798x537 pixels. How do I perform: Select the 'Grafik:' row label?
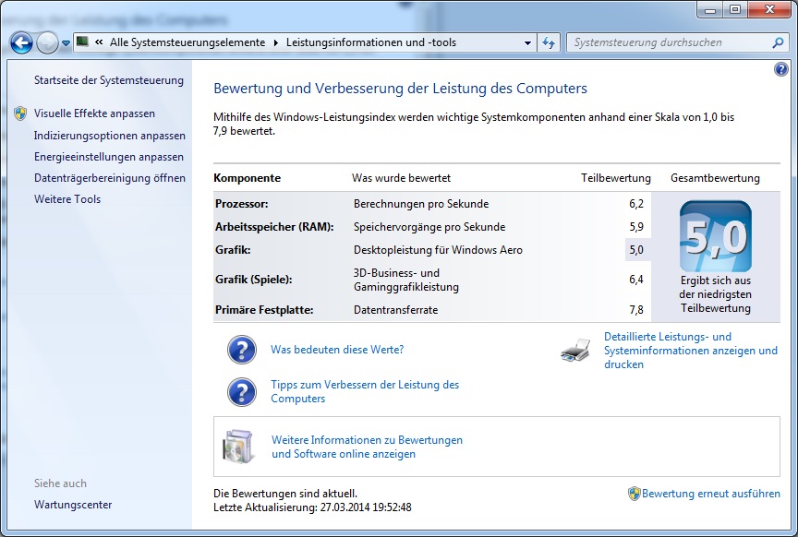pyautogui.click(x=233, y=250)
